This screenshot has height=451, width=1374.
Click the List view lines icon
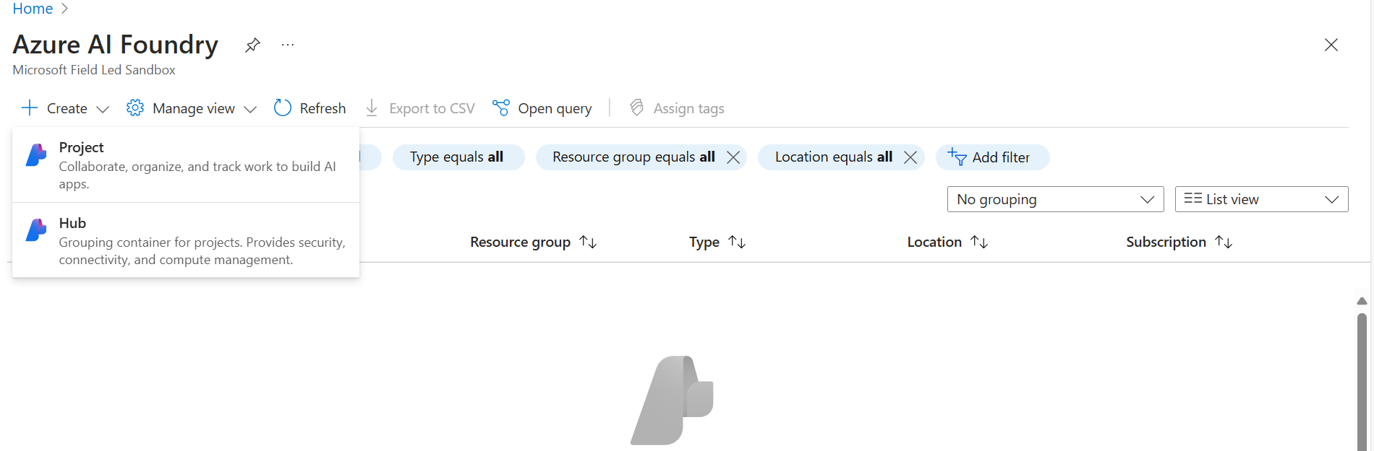click(x=1192, y=198)
